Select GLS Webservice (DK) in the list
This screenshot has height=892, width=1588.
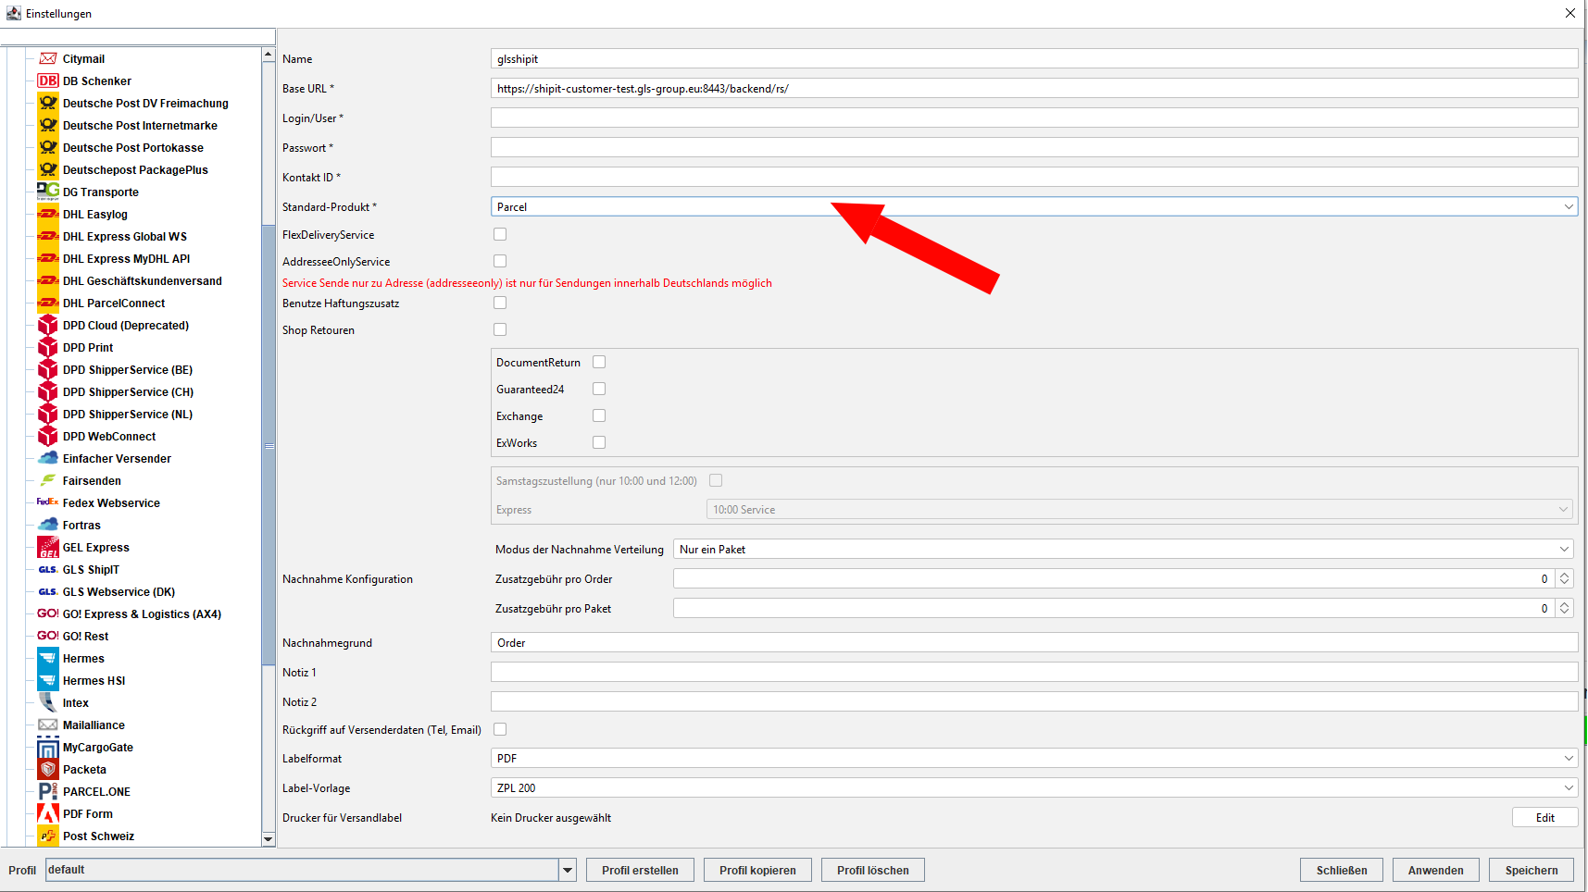coord(119,591)
